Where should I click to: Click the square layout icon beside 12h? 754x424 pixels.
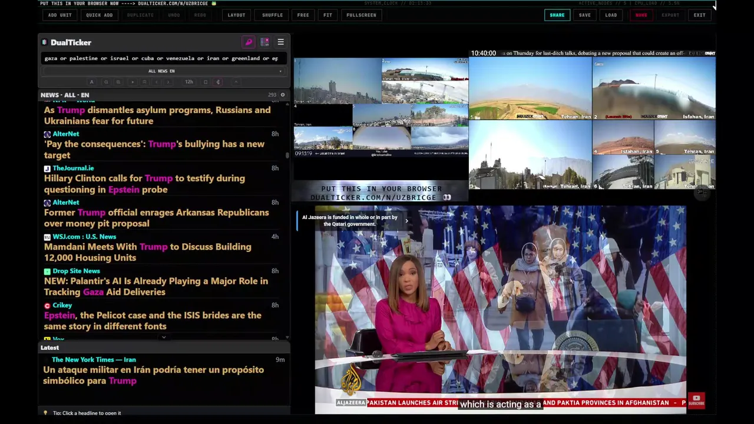click(206, 82)
